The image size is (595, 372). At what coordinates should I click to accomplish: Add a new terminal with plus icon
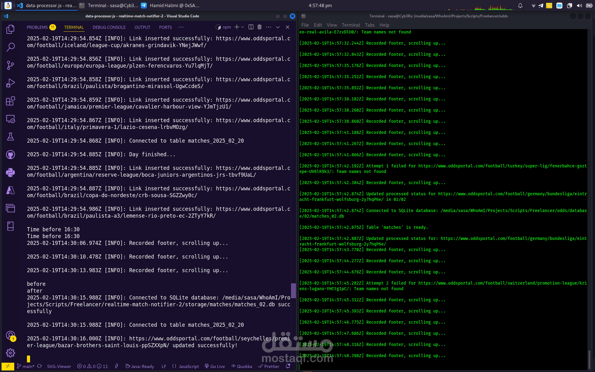point(237,27)
